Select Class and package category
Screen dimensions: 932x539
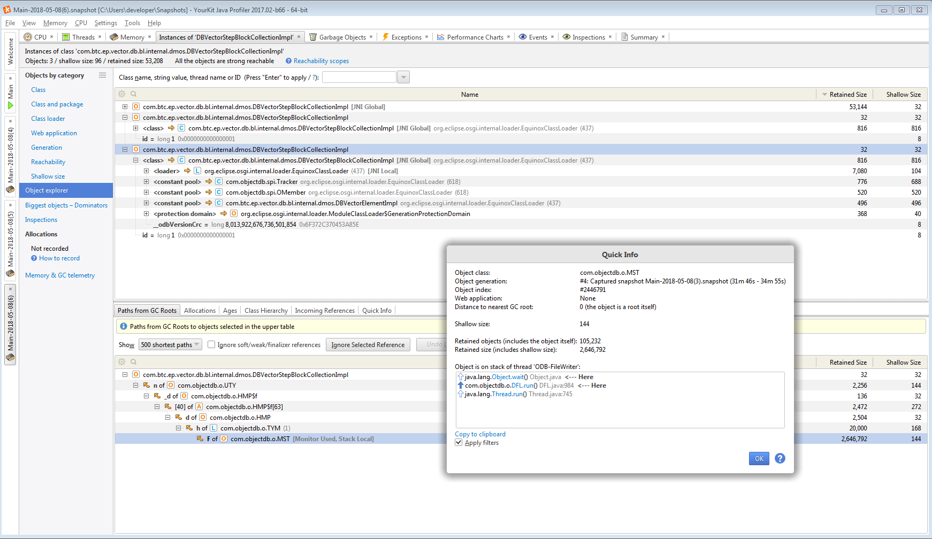pos(57,104)
